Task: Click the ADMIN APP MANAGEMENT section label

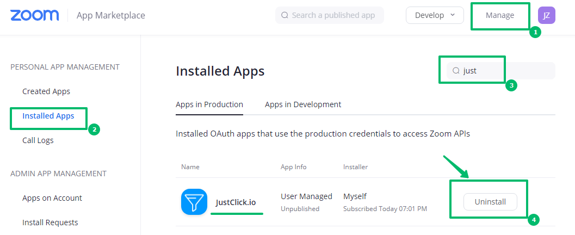Action: pyautogui.click(x=58, y=174)
